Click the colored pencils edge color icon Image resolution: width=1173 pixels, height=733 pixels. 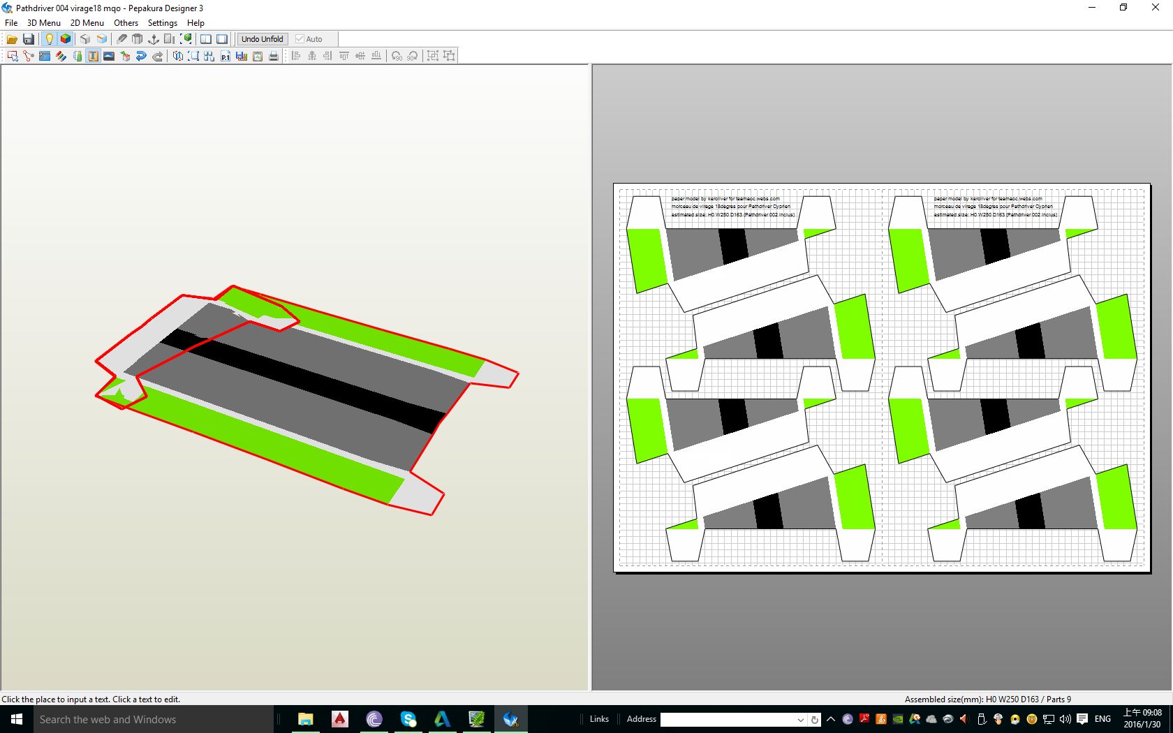tap(61, 56)
